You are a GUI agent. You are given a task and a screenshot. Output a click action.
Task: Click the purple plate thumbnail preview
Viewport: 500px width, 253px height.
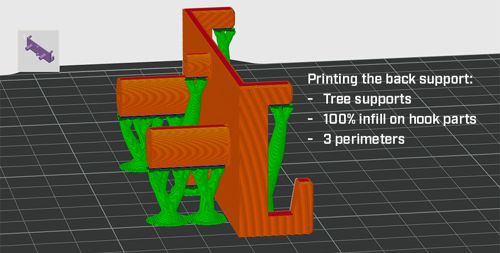38,51
